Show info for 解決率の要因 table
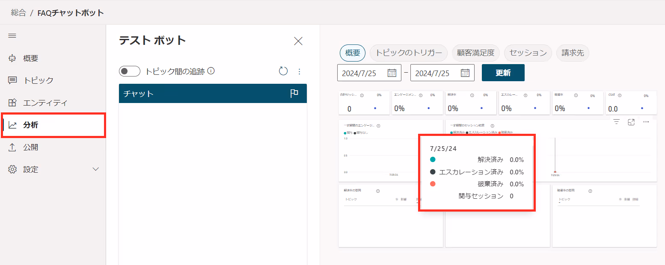Image resolution: width=665 pixels, height=265 pixels. click(x=378, y=191)
